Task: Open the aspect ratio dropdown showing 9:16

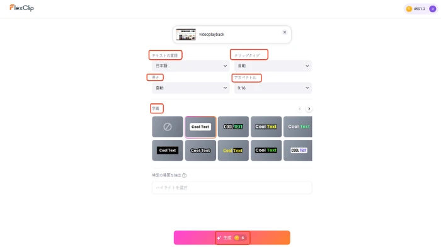Action: pos(273,88)
